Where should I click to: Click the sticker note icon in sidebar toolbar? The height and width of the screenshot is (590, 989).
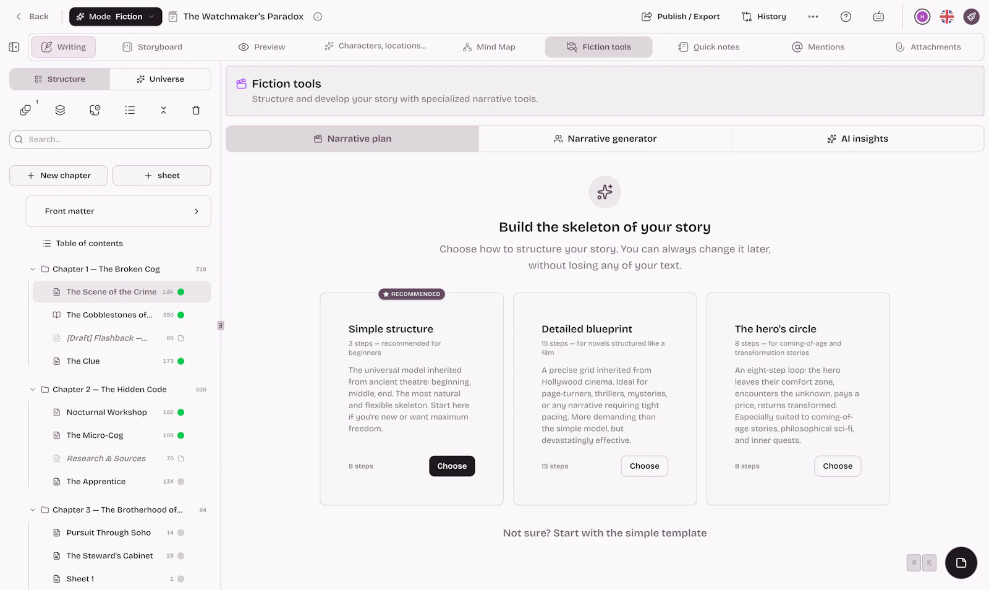(x=95, y=110)
